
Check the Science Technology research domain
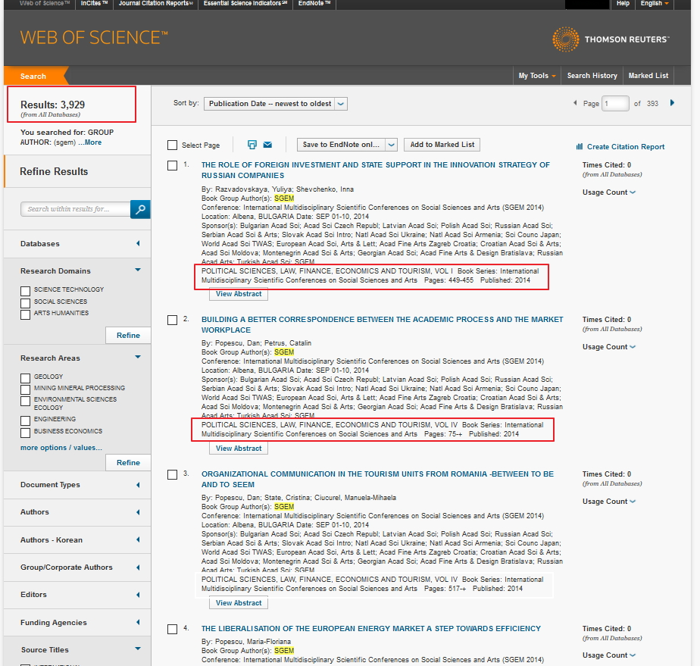[x=26, y=291]
